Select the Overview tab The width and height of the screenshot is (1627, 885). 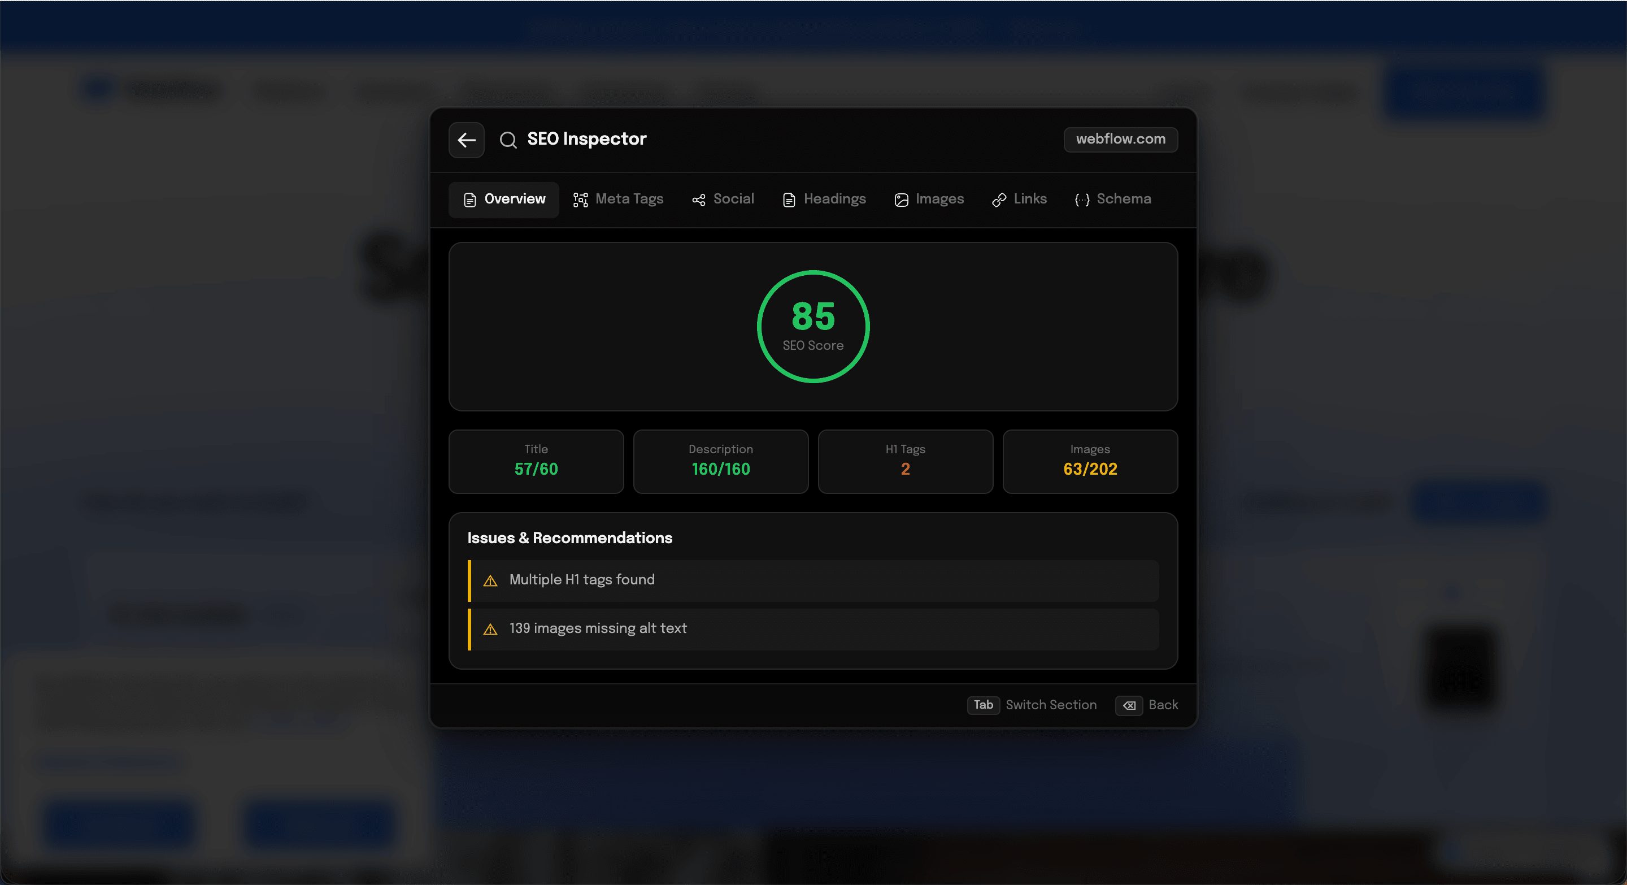coord(503,199)
